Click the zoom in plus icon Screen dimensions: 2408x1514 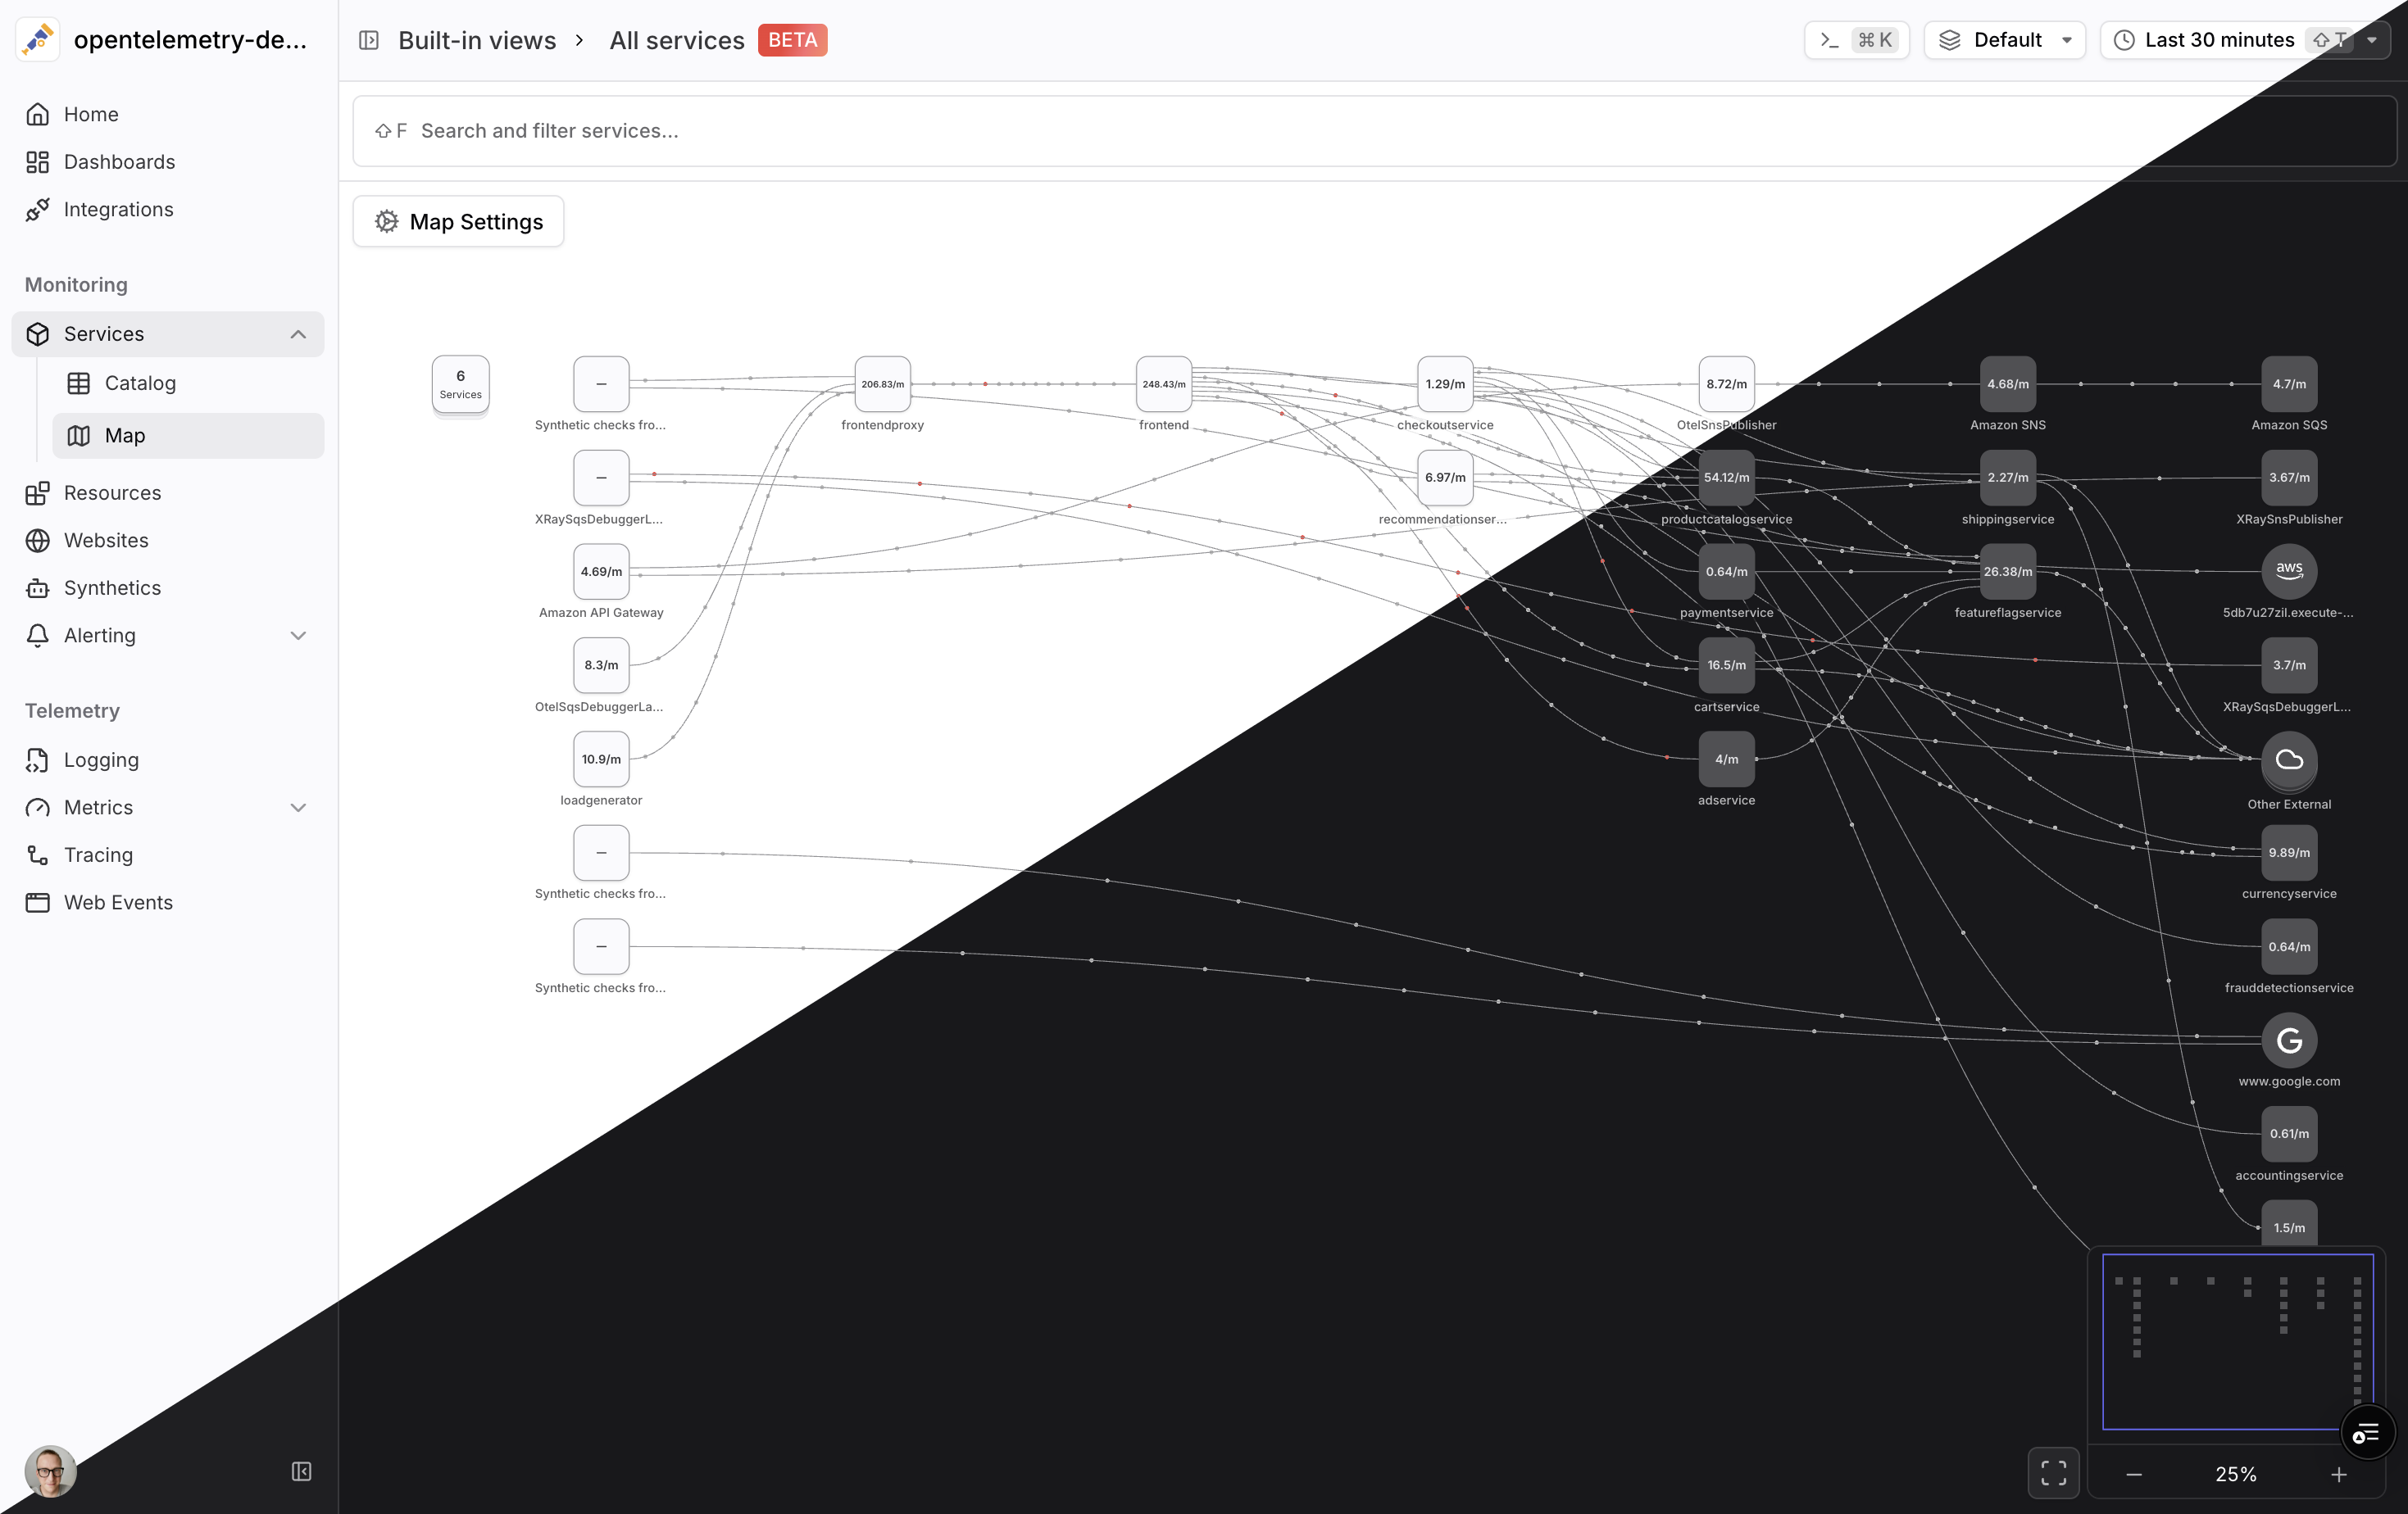coord(2338,1474)
